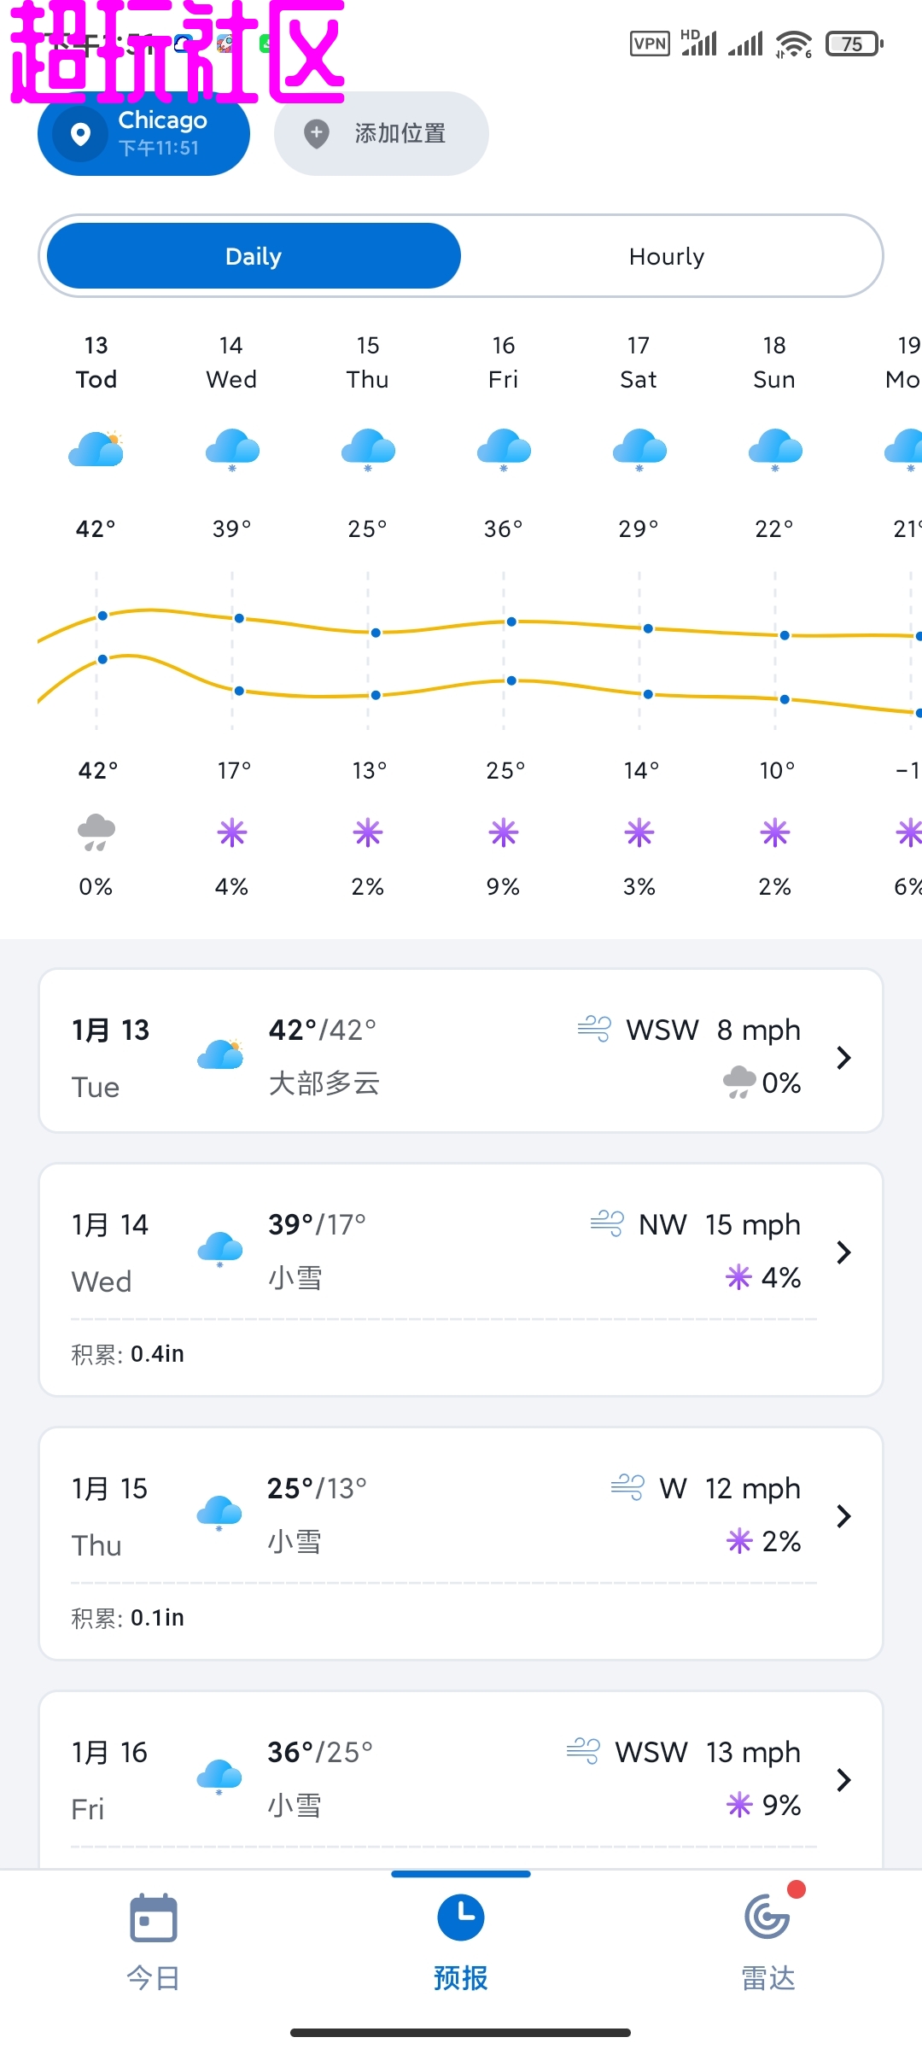Expand the January 14 Wednesday details chevron
922x2049 pixels.
point(843,1252)
